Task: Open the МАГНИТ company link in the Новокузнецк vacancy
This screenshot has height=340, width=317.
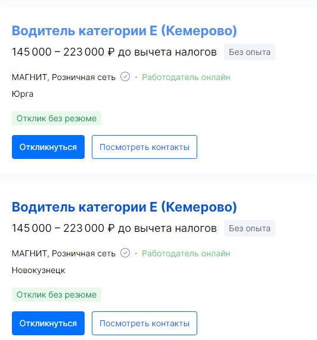Action: (x=64, y=253)
